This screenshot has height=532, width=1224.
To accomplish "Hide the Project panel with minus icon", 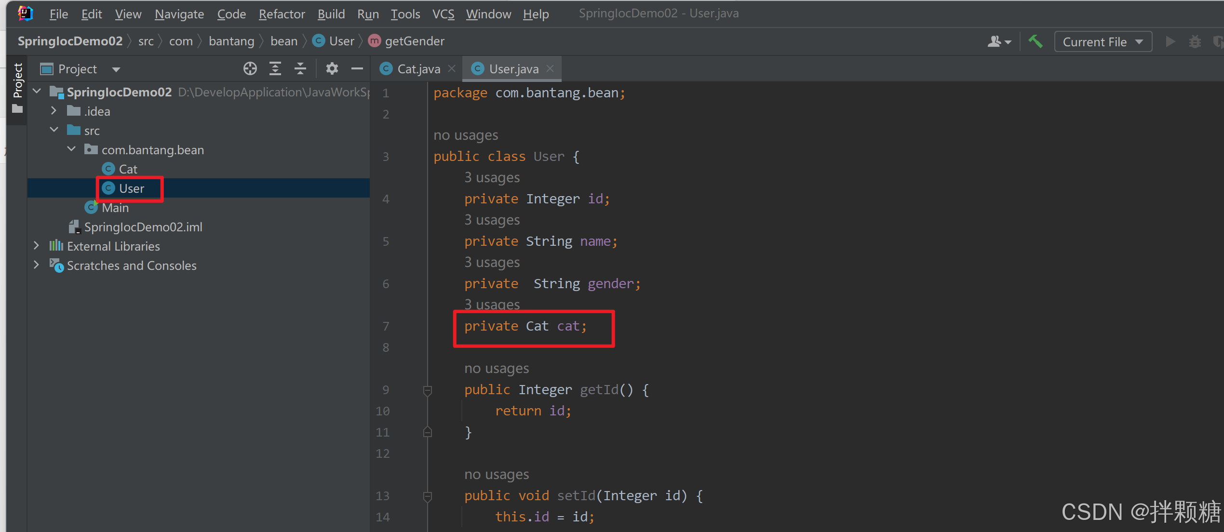I will click(357, 69).
